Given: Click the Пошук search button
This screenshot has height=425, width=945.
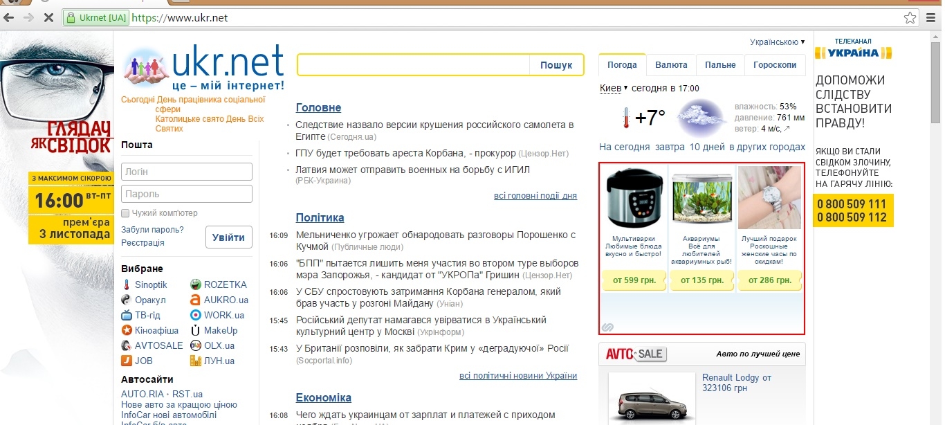Looking at the screenshot, I should [x=556, y=65].
